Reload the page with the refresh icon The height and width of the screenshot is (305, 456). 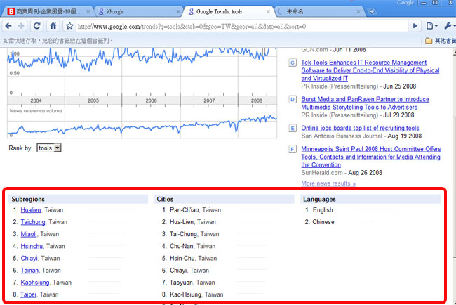[36, 26]
